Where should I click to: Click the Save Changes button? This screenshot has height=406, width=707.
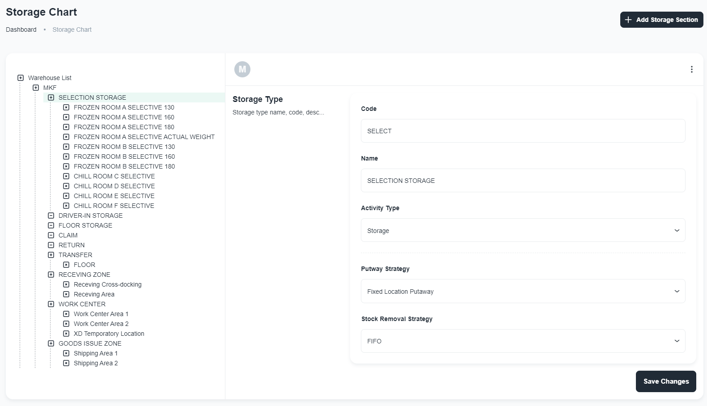pos(665,381)
